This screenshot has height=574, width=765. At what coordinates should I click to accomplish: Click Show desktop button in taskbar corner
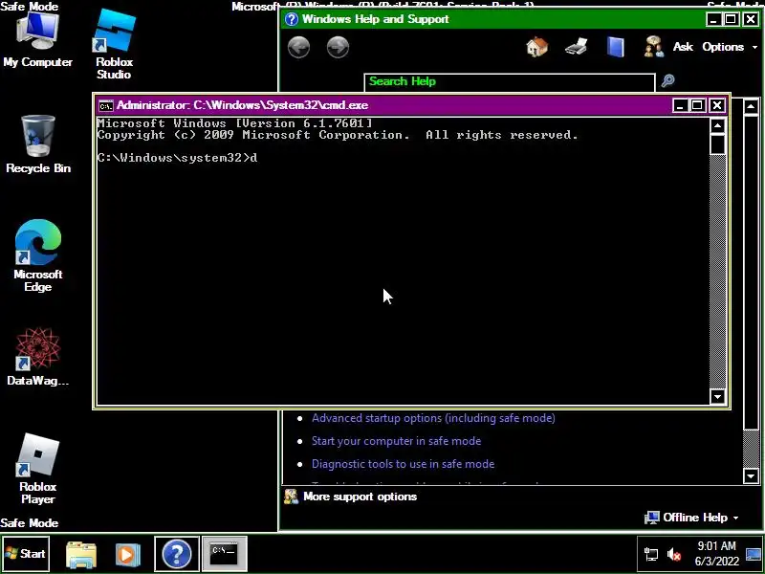point(754,554)
